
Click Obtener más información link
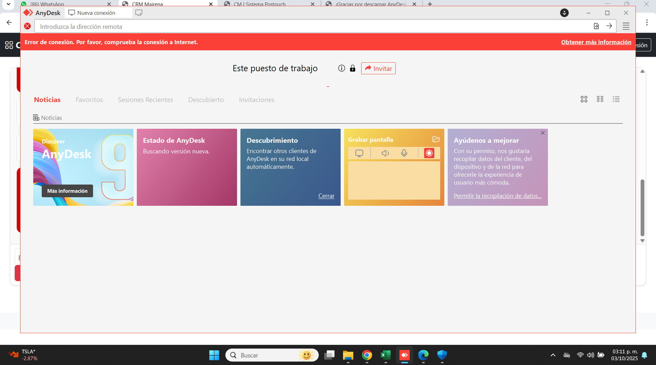click(x=596, y=42)
